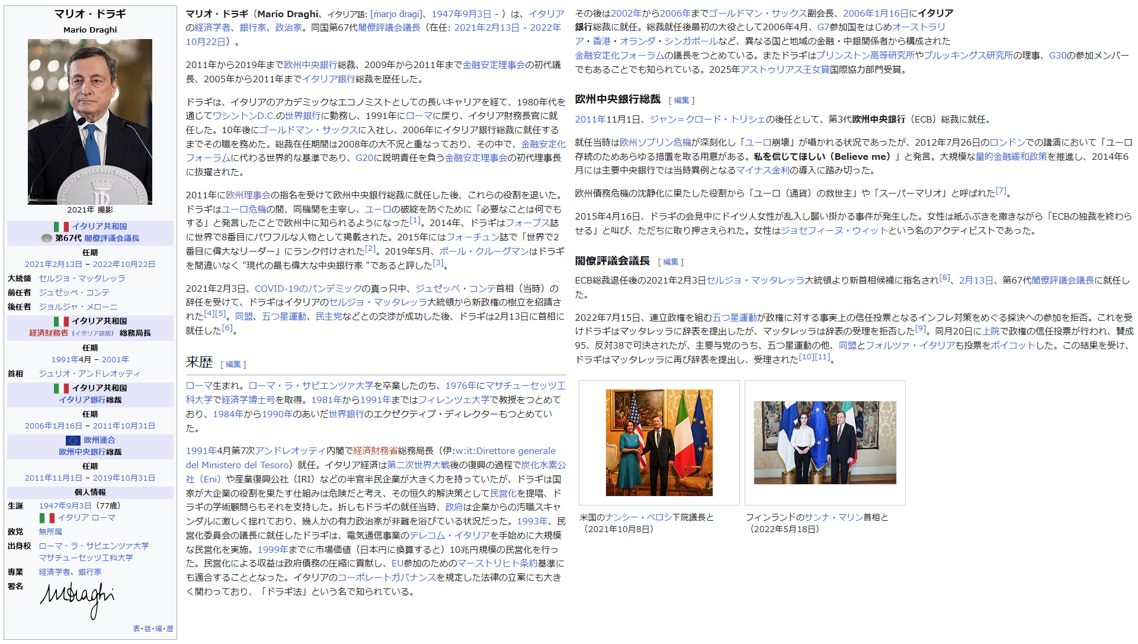Open サンナ・マリン link in photo caption
The image size is (1138, 644).
tap(834, 517)
